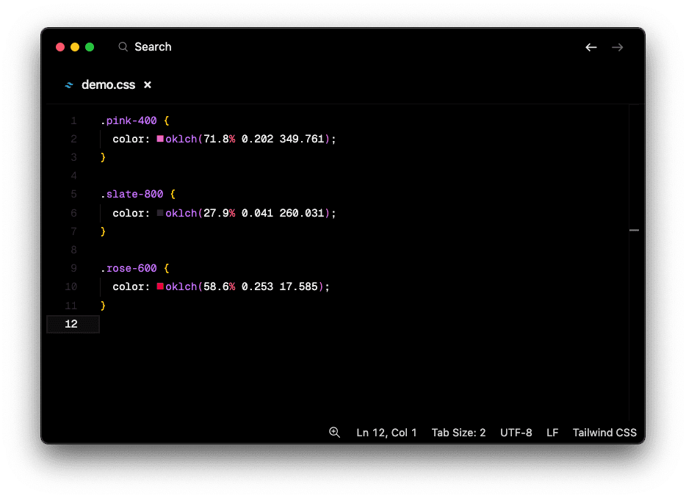Image resolution: width=686 pixels, height=498 pixels.
Task: Go forward with the right arrow
Action: coord(617,47)
